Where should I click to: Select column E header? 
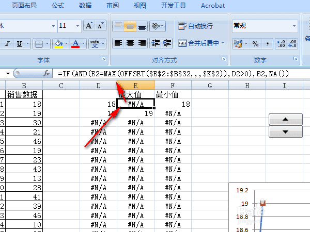click(x=135, y=86)
